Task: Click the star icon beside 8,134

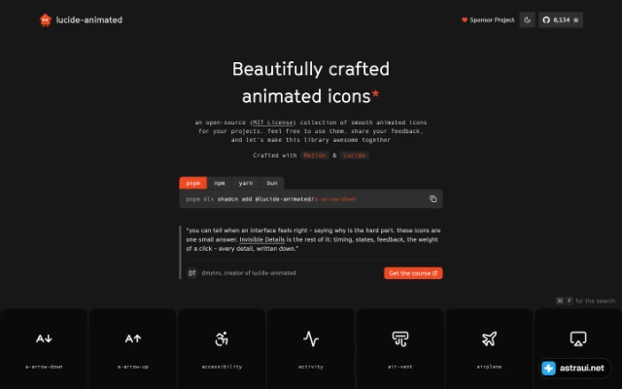Action: [x=576, y=19]
